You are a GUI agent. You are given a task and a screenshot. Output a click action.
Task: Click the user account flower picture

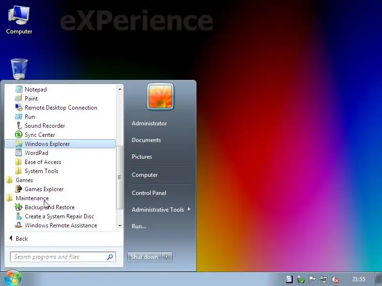(x=160, y=97)
